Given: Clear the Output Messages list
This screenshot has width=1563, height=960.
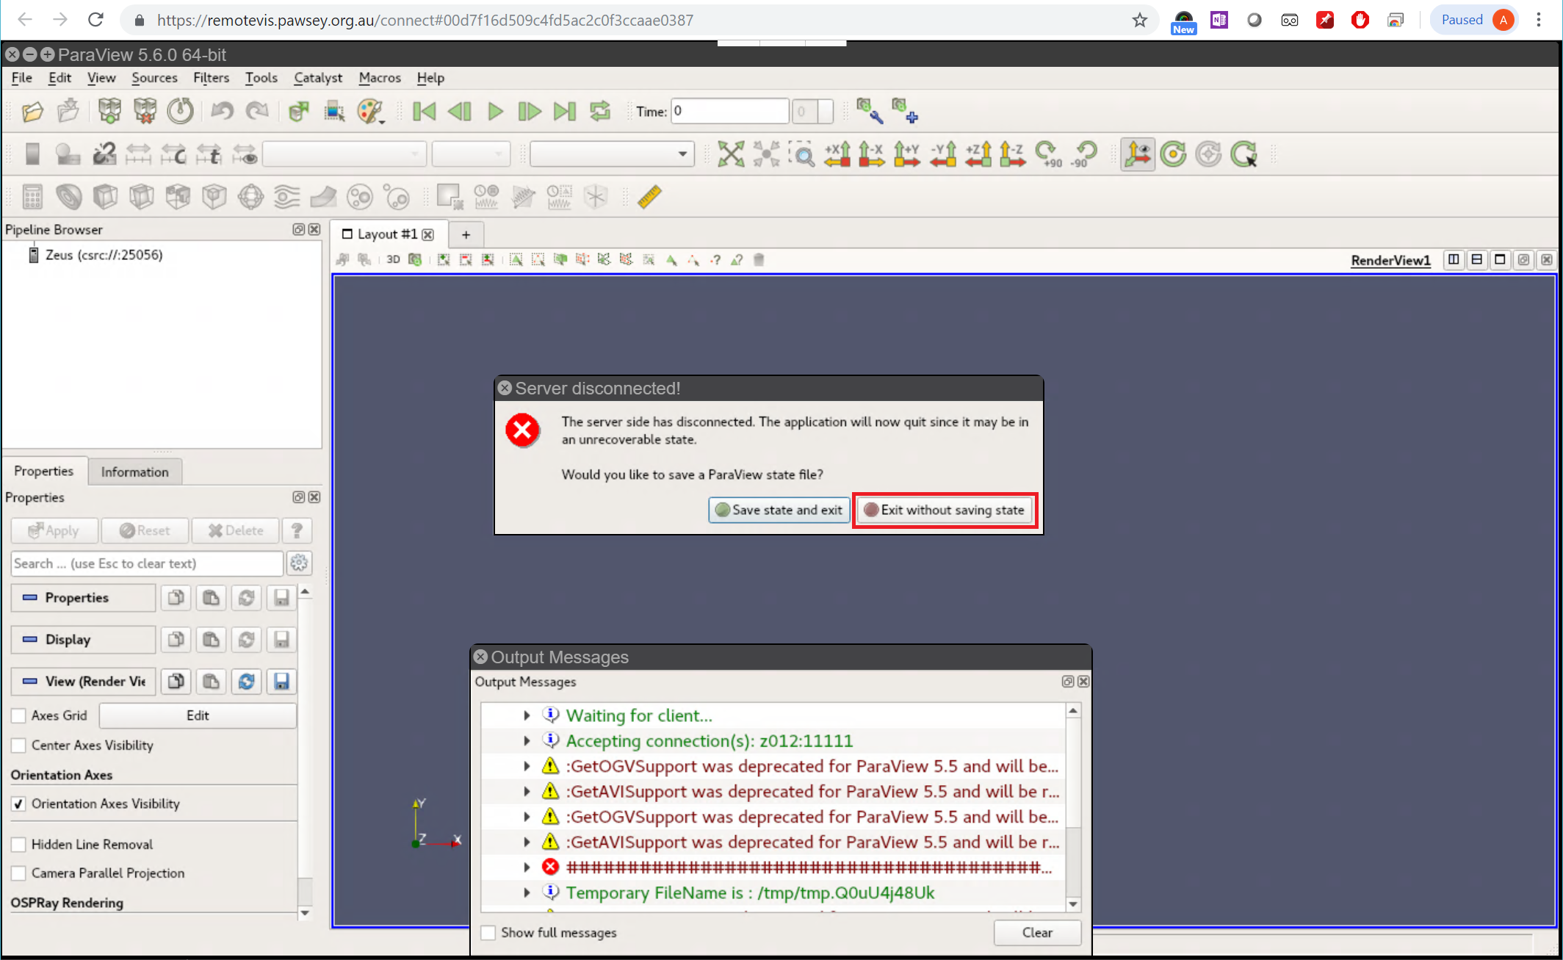Looking at the screenshot, I should (x=1037, y=933).
